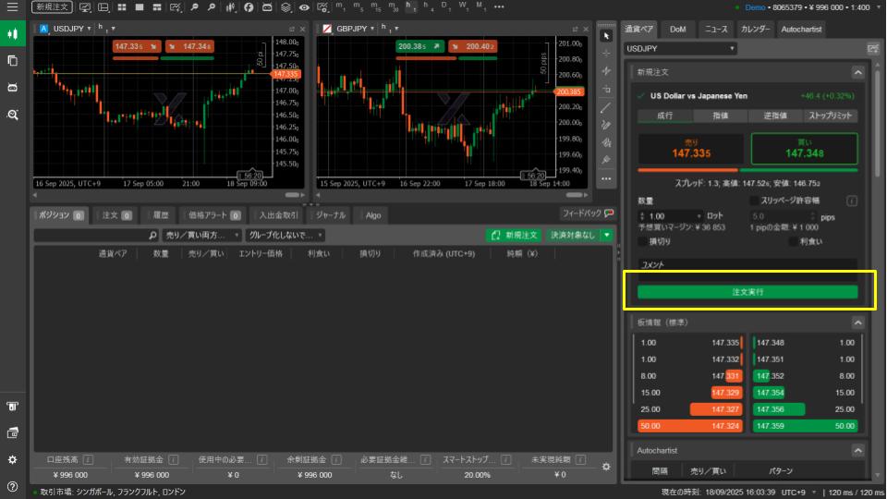Open the Analyze magnifier icon in left sidebar

pos(12,115)
